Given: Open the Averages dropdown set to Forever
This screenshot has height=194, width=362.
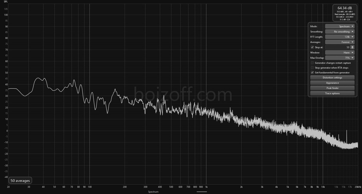Looking at the screenshot, I should point(340,42).
